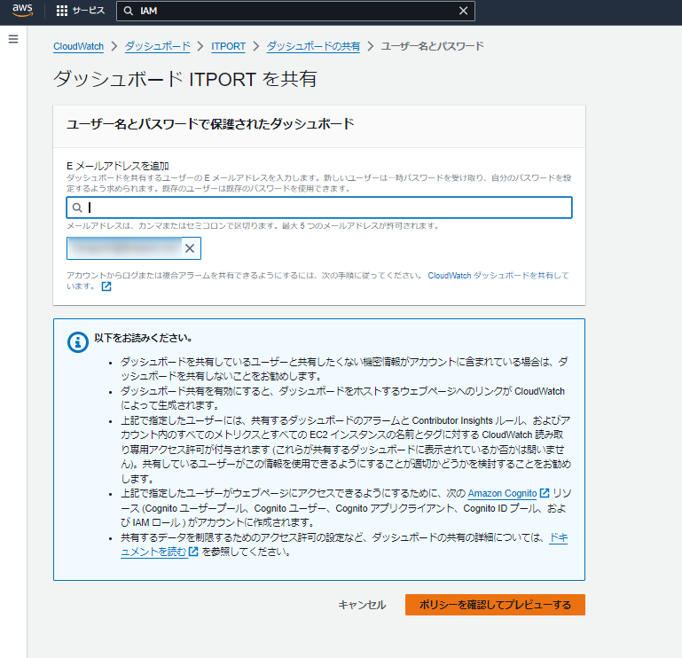The image size is (682, 658).
Task: Open ITPORT breadcrumb link
Action: point(228,46)
